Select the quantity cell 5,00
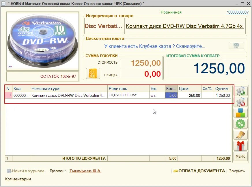 [171, 95]
